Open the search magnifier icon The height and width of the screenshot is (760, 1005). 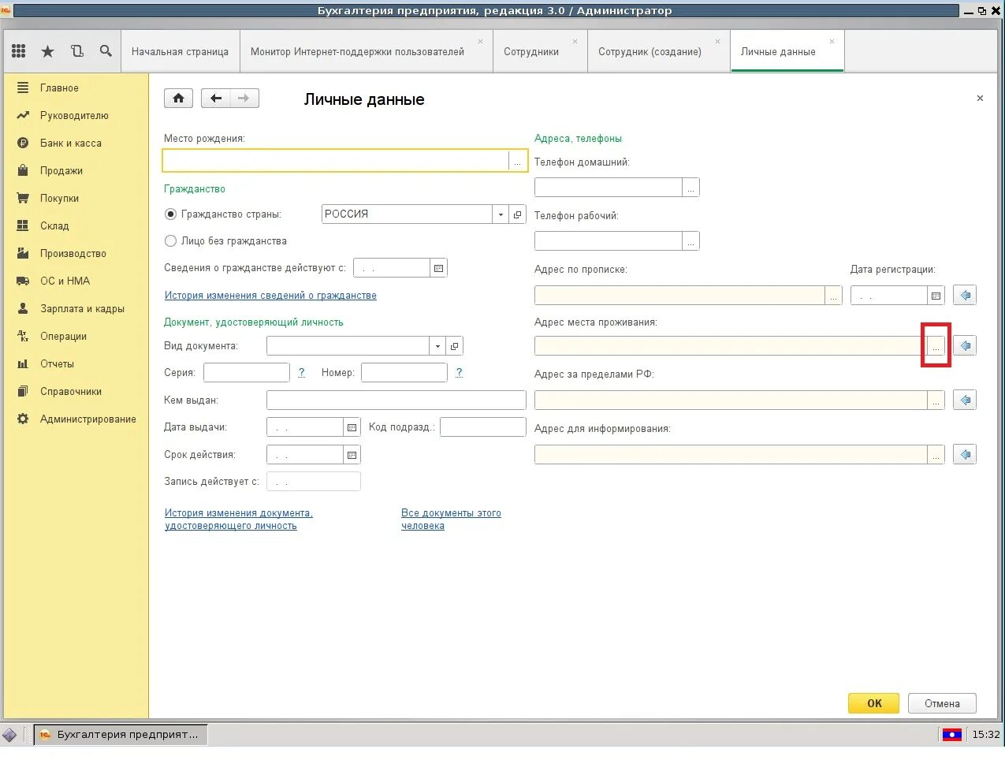[106, 51]
